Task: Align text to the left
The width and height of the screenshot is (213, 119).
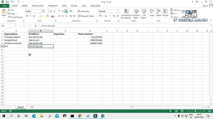Action: tap(59, 16)
